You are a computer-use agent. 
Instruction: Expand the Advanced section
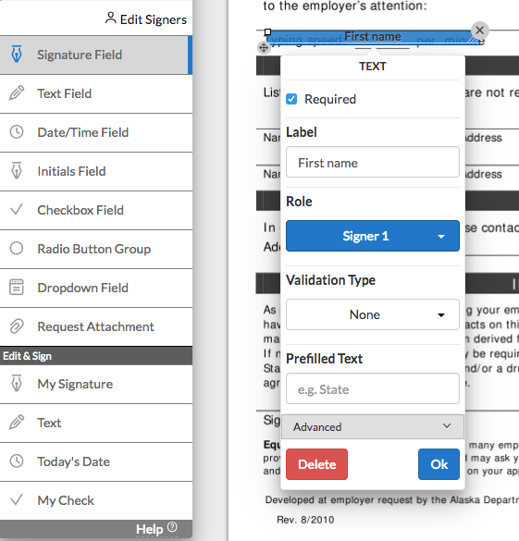[x=373, y=427]
